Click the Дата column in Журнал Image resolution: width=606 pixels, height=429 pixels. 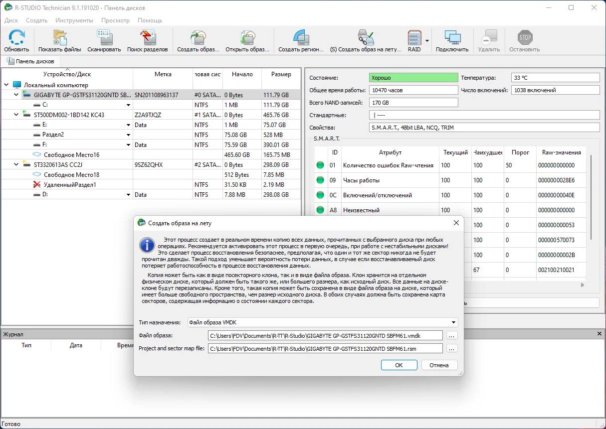point(76,345)
